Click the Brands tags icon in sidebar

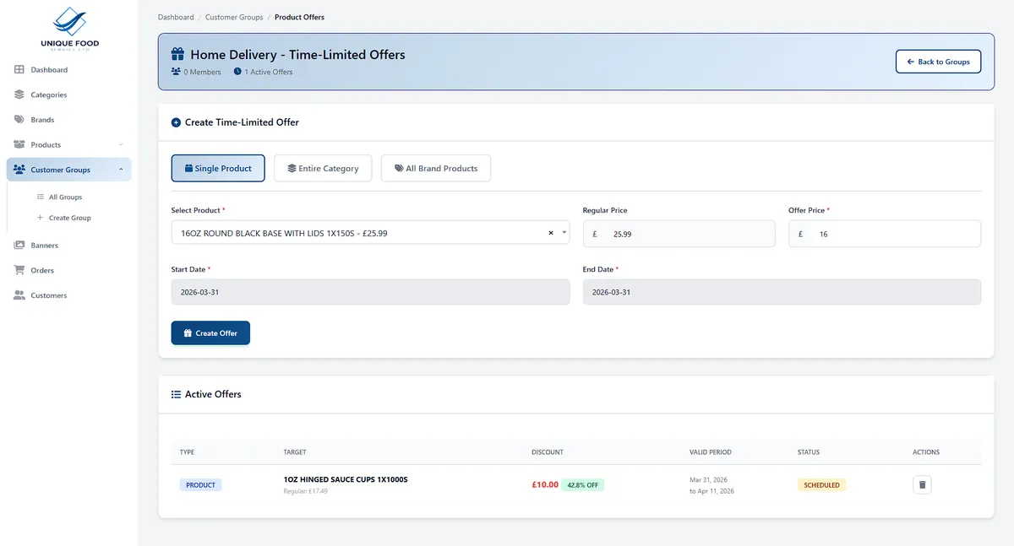pos(19,120)
